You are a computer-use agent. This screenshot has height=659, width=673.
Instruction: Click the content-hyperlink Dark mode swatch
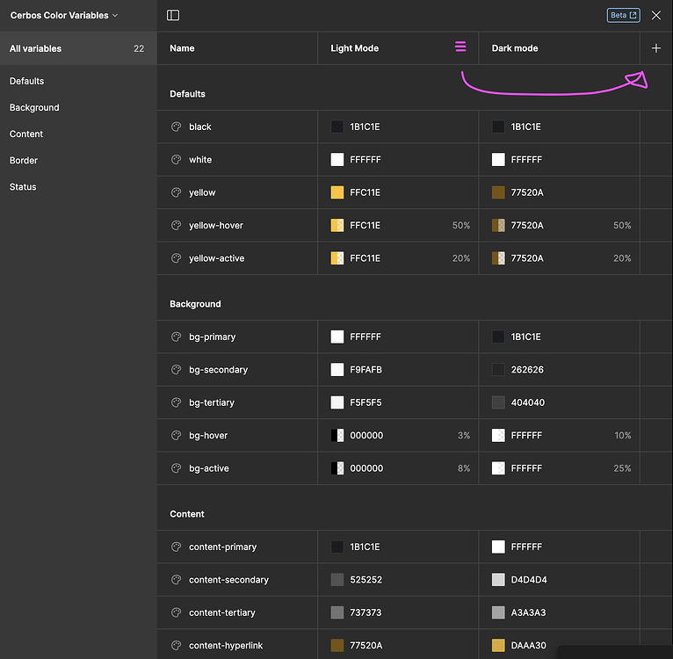(x=498, y=646)
